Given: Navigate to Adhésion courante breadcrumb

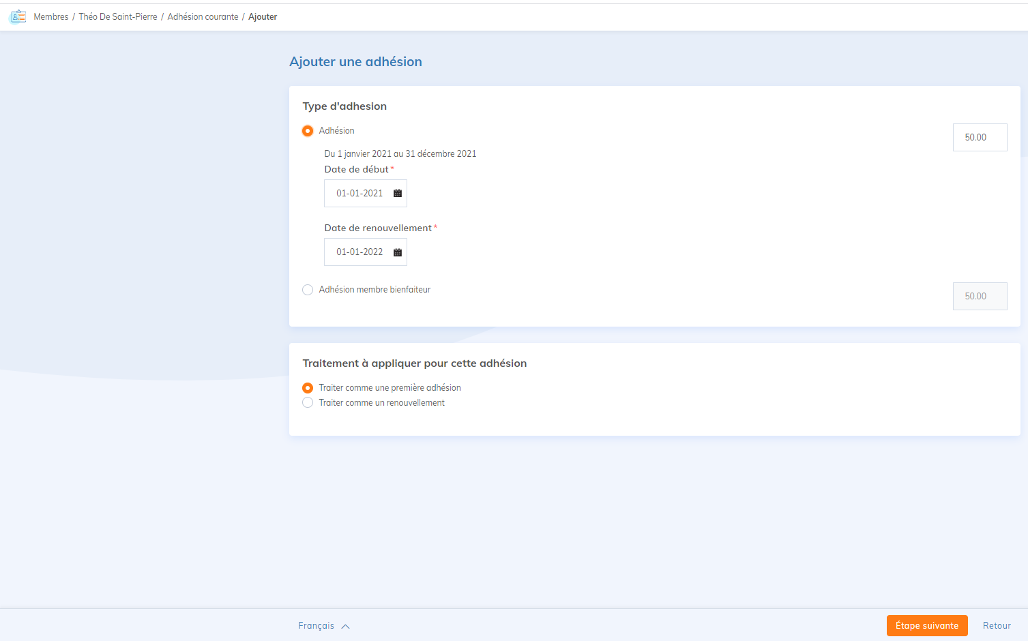Looking at the screenshot, I should click(x=203, y=17).
